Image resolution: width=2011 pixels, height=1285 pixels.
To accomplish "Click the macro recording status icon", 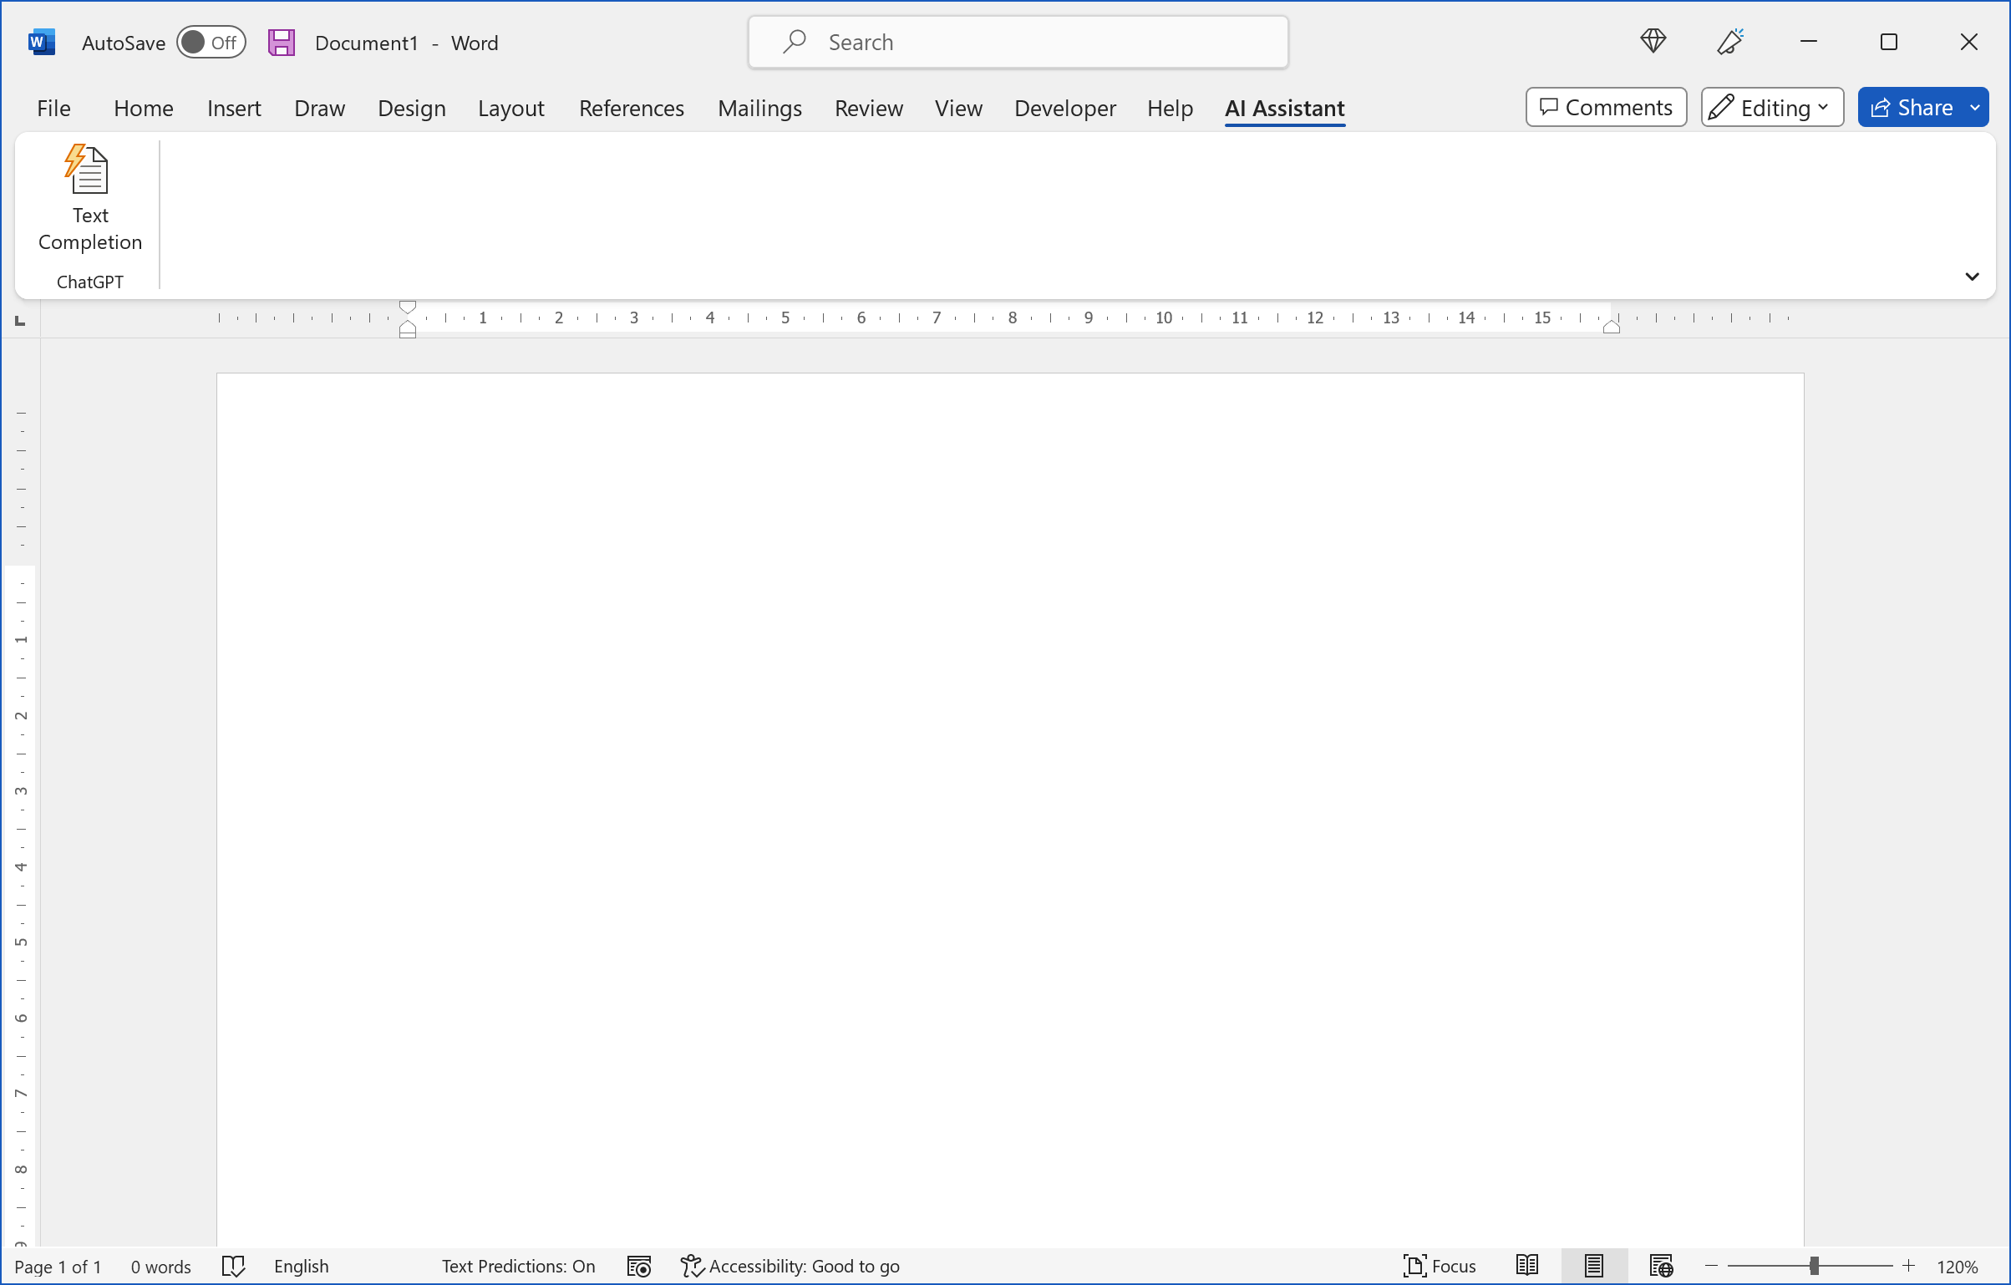I will (639, 1266).
